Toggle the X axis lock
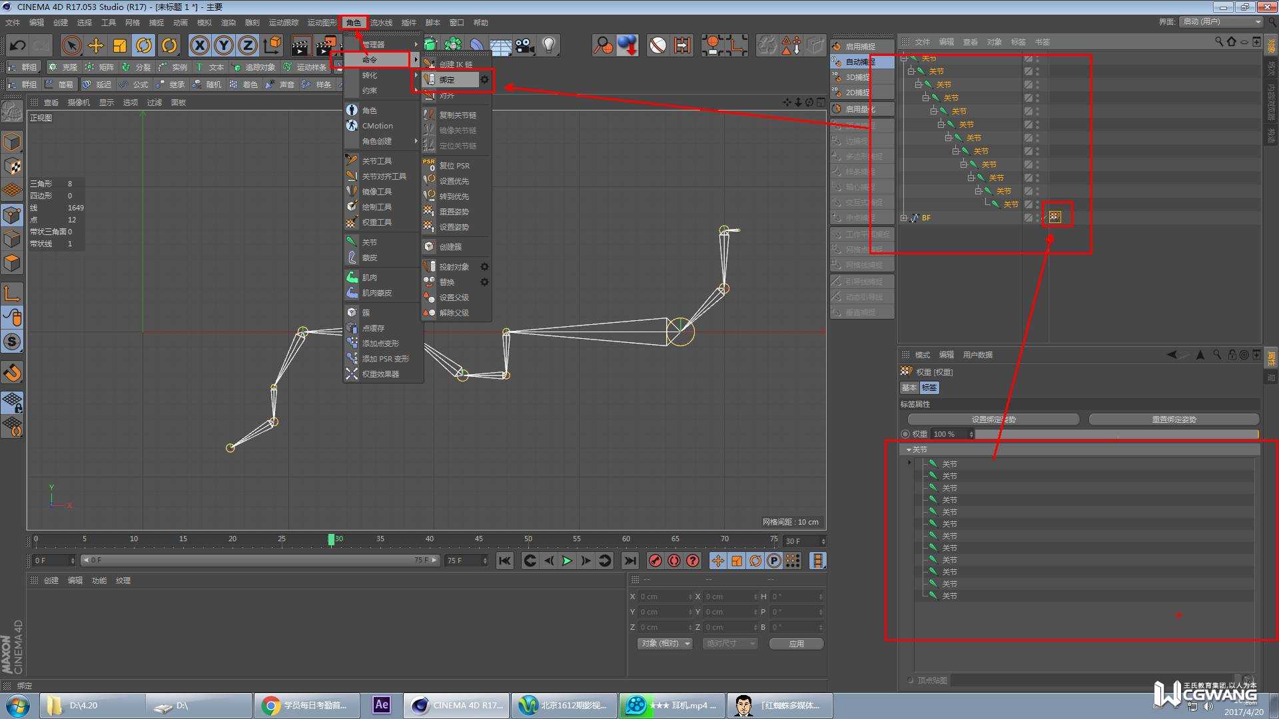1279x719 pixels. (199, 45)
